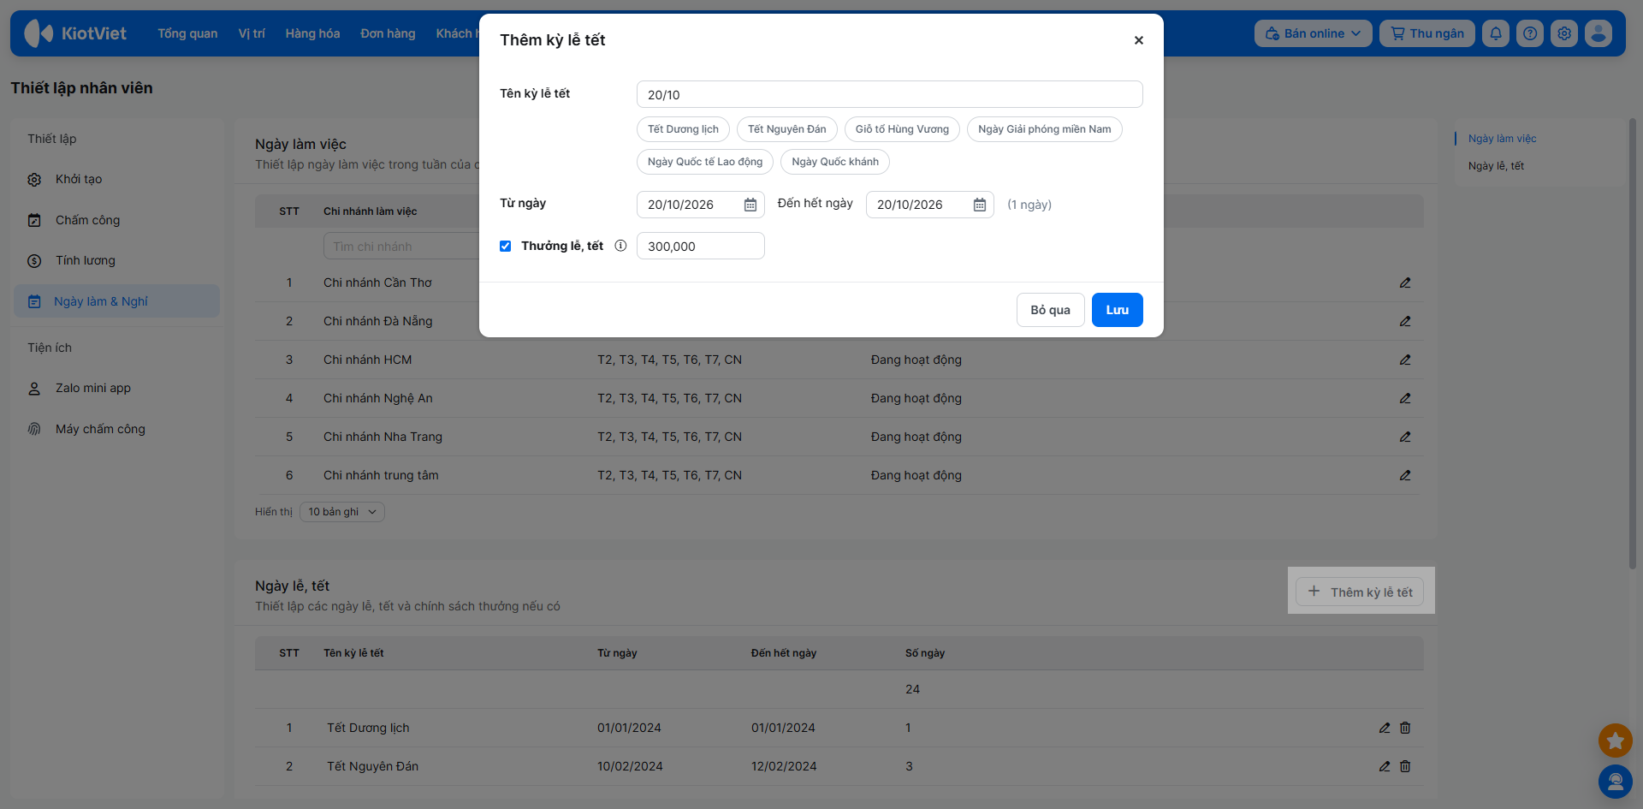Delete the Tết Nguyên Đán holiday row

coord(1405,766)
